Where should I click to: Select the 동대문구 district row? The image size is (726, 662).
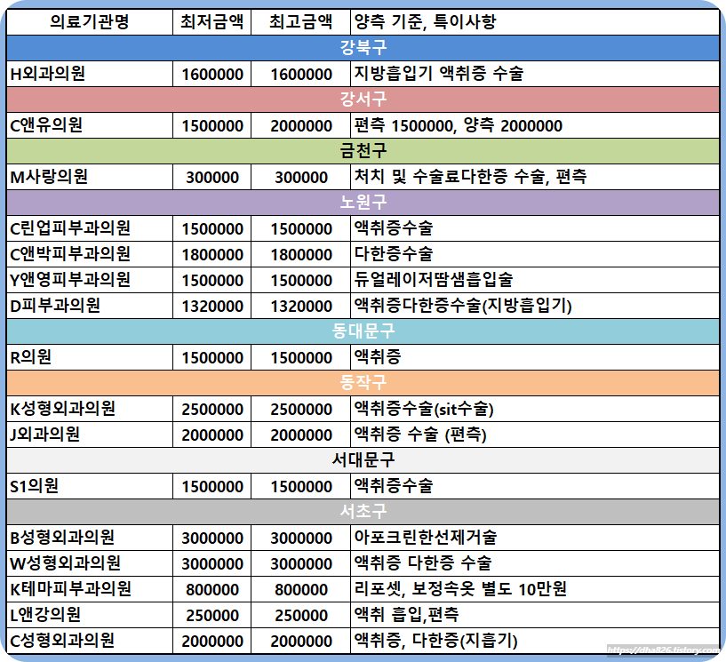tap(363, 331)
